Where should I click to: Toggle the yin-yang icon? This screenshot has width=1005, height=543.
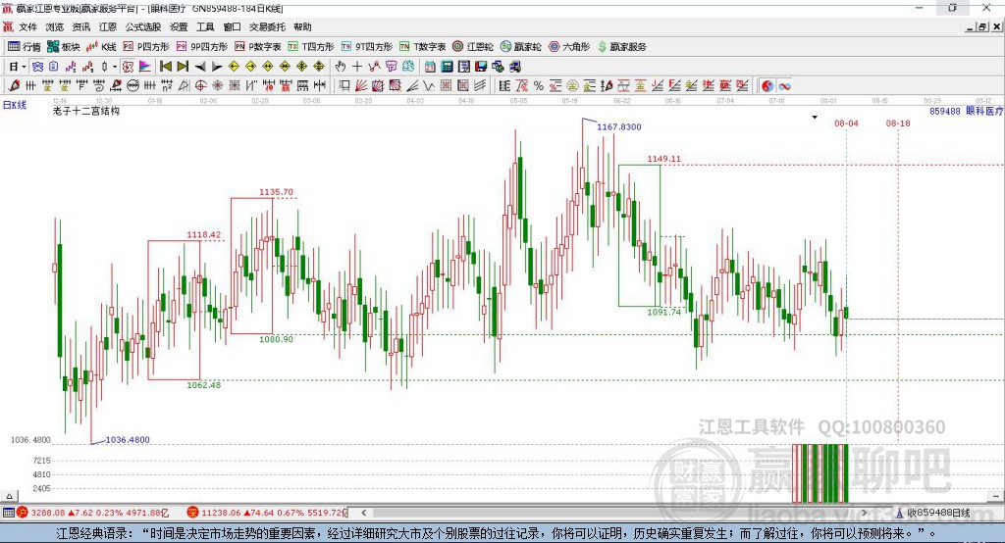(767, 86)
